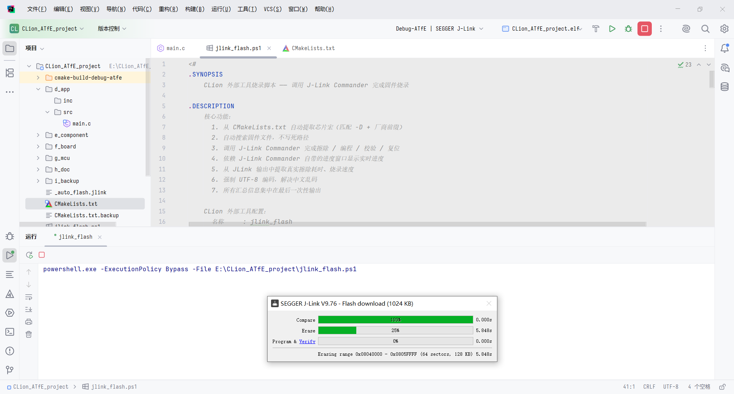Viewport: 734px width, 394px height.
Task: Open the Run tool window icon
Action: tap(10, 255)
